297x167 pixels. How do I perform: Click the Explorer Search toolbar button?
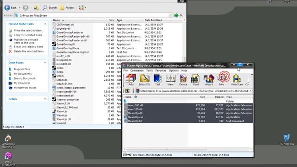(x=50, y=8)
